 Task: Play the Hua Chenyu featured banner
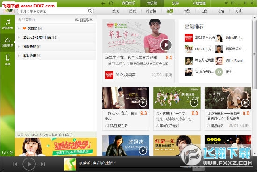[166, 45]
